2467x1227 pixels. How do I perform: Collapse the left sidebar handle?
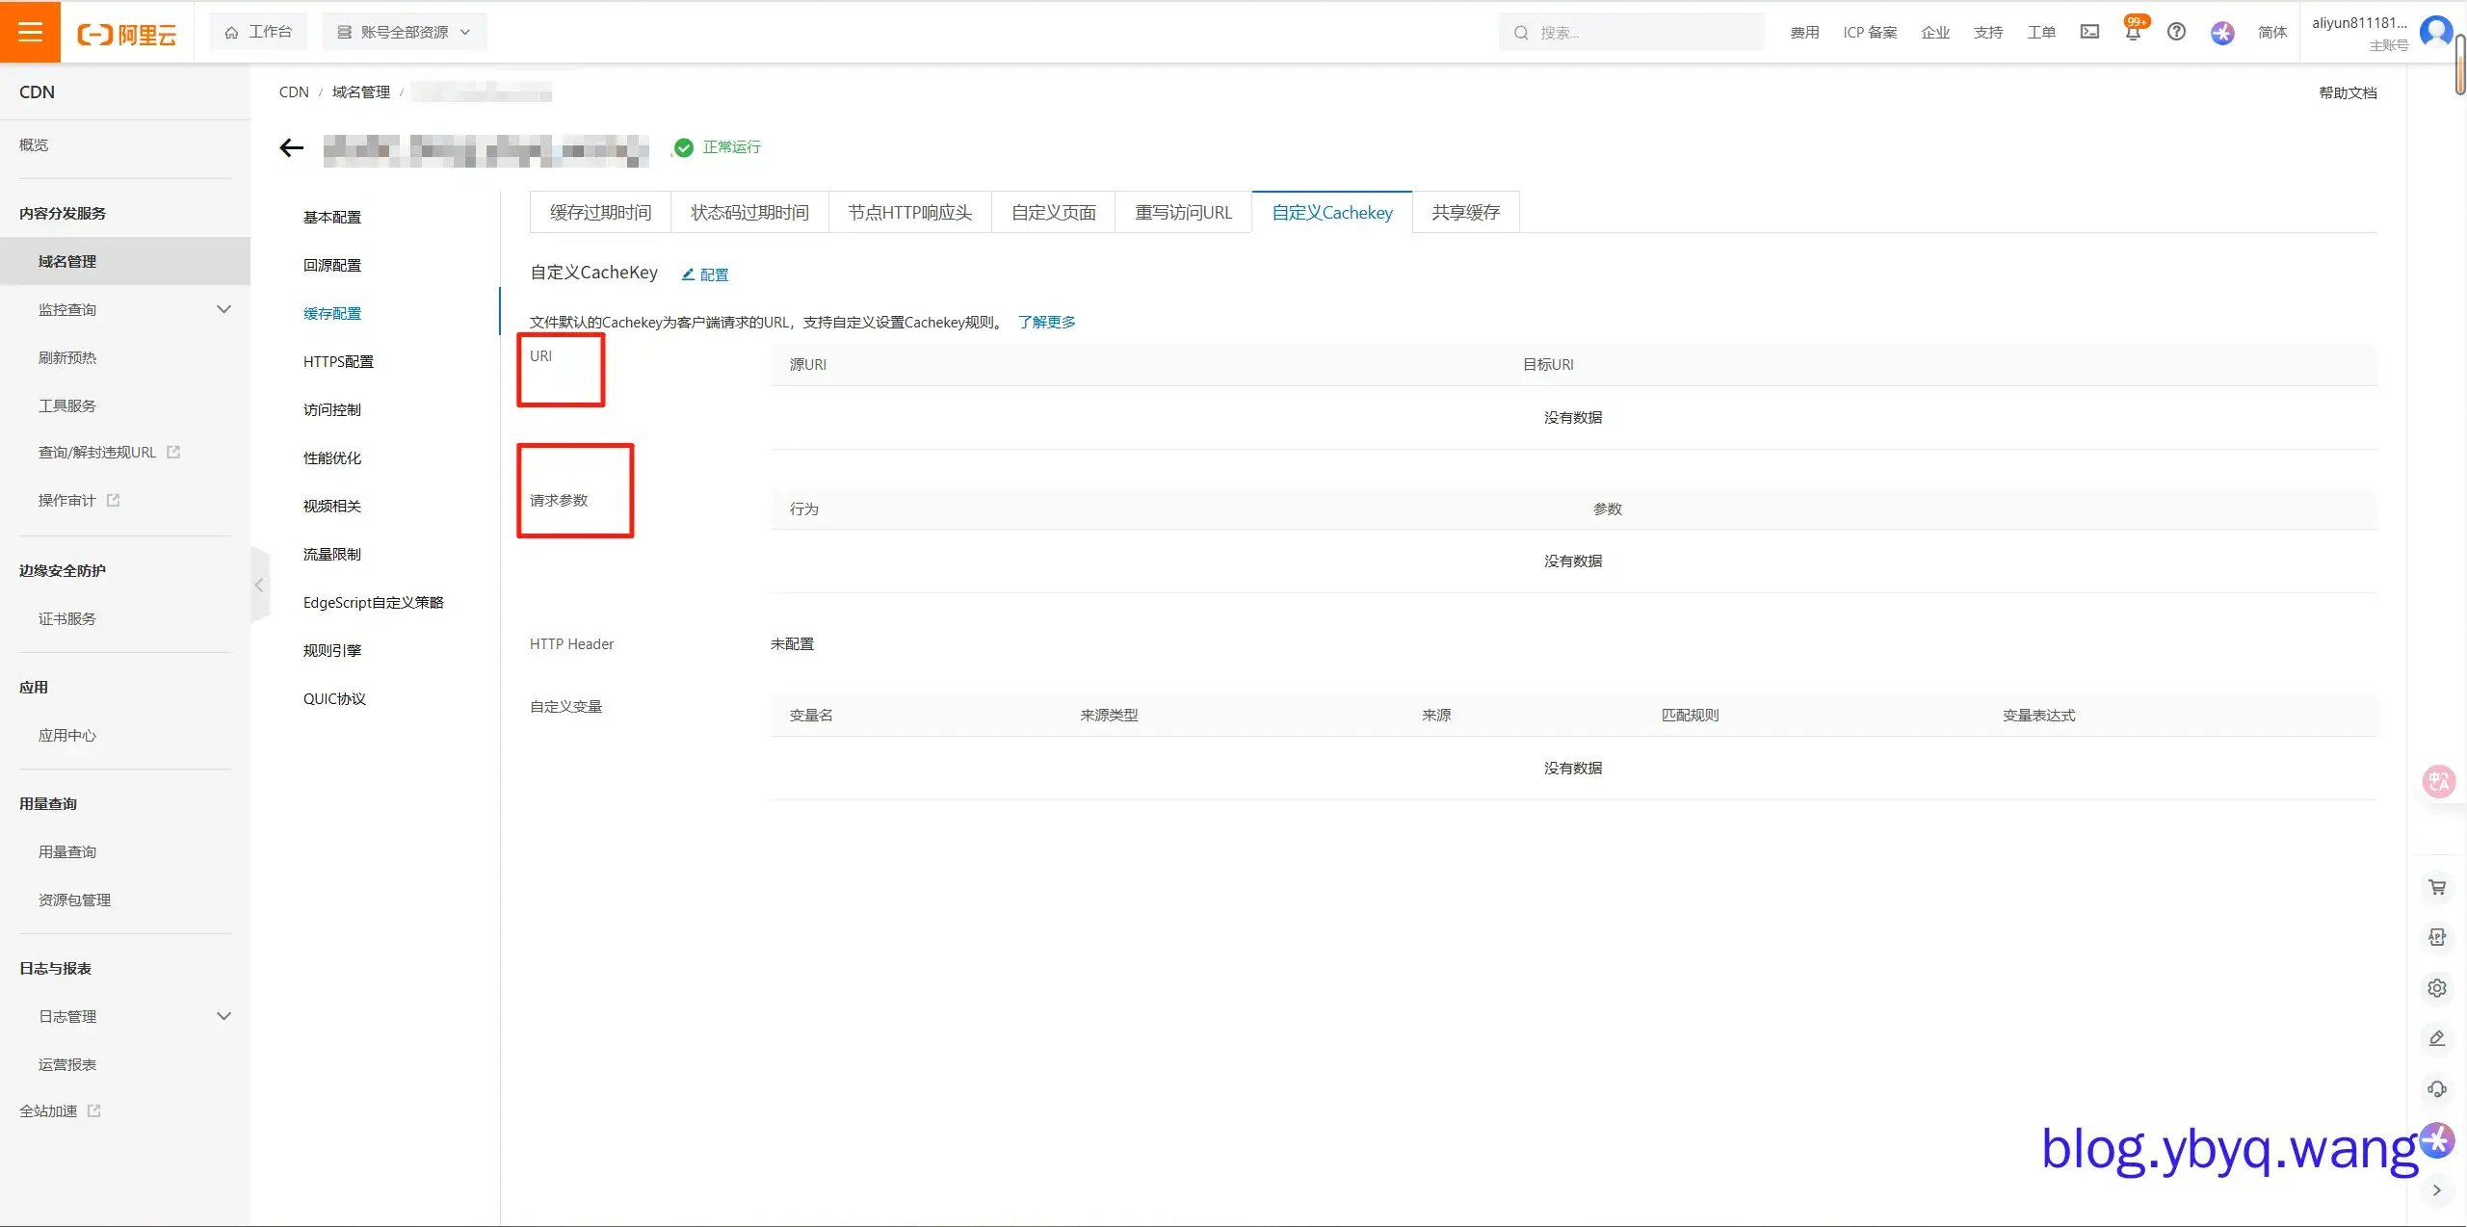tap(258, 585)
